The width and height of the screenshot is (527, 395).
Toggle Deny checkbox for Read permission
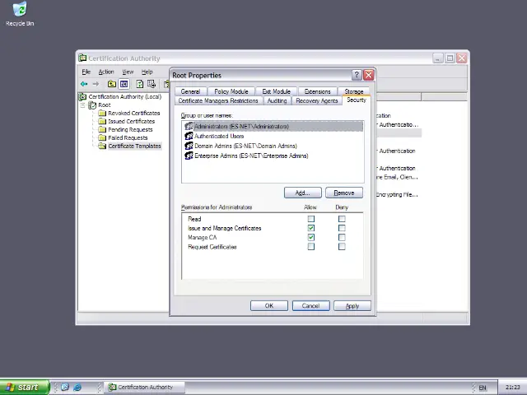[x=342, y=219]
